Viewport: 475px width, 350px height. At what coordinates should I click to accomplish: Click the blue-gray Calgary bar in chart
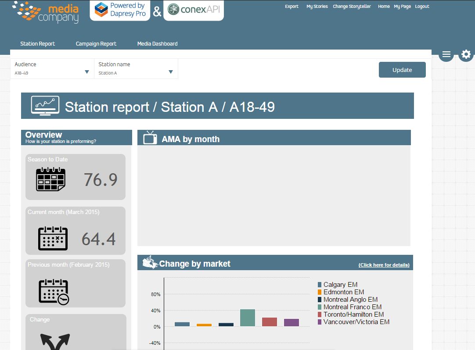point(182,324)
